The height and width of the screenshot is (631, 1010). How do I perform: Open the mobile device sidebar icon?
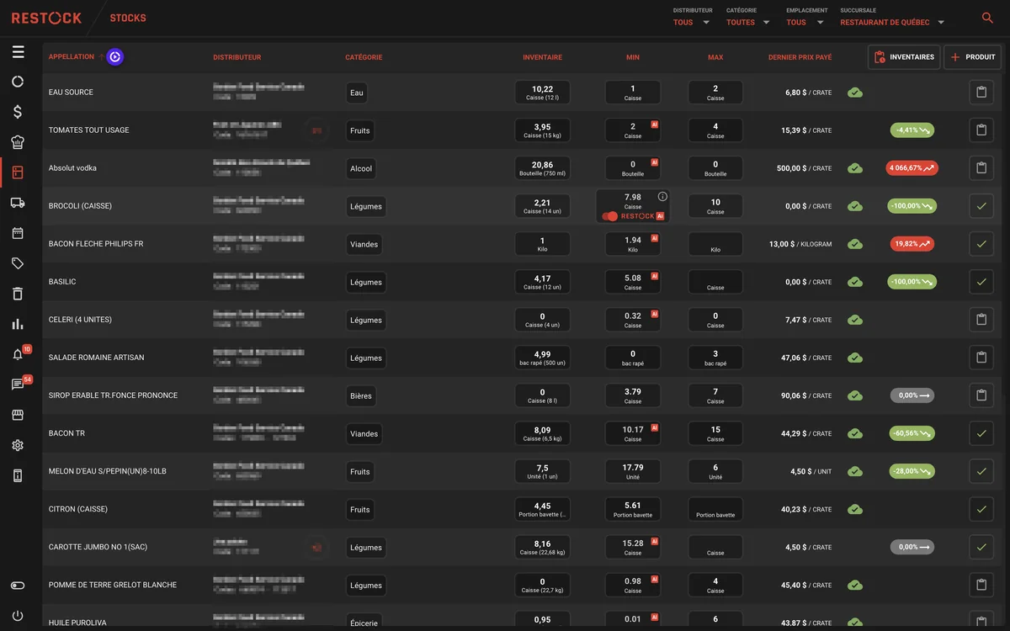click(18, 475)
